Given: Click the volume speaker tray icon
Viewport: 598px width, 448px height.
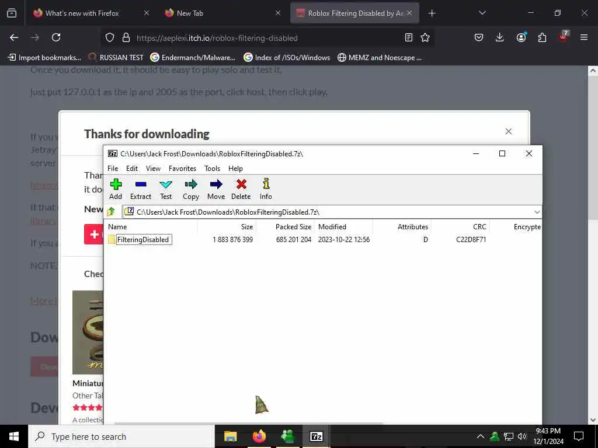Looking at the screenshot, I should click(x=522, y=436).
